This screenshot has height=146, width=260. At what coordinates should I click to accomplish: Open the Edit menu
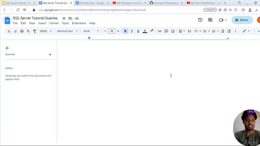pos(23,23)
